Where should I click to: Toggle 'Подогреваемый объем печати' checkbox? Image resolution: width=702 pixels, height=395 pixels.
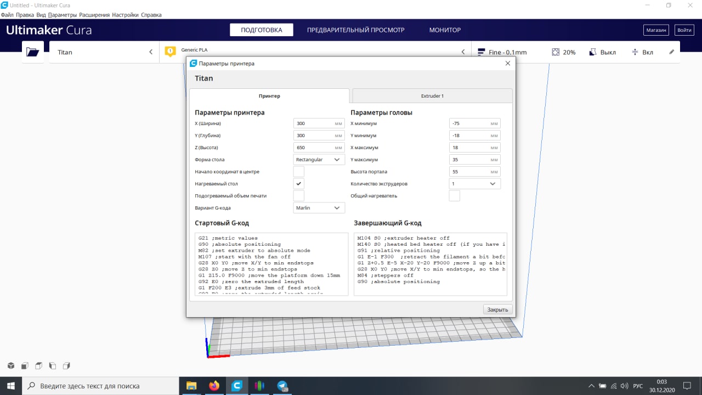(x=299, y=196)
